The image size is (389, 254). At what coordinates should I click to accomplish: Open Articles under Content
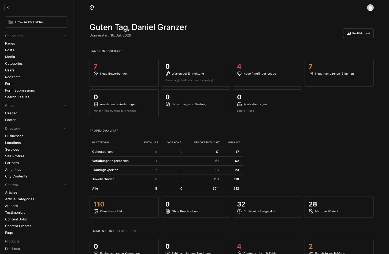[11, 192]
